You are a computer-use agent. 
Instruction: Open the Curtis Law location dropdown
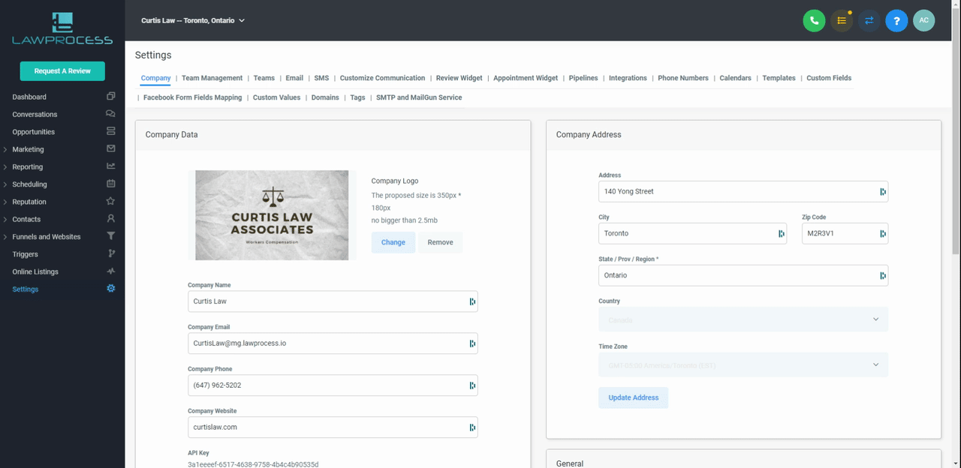coord(193,21)
